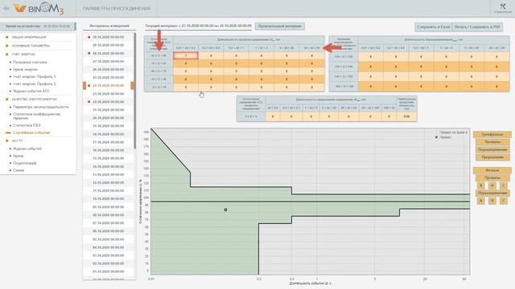
Task: Select phase B under phase Провалы
Action: [492, 185]
